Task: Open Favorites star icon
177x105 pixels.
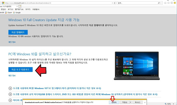Action: tap(168, 3)
